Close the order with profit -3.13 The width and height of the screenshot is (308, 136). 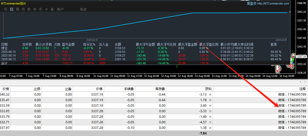coord(210,94)
